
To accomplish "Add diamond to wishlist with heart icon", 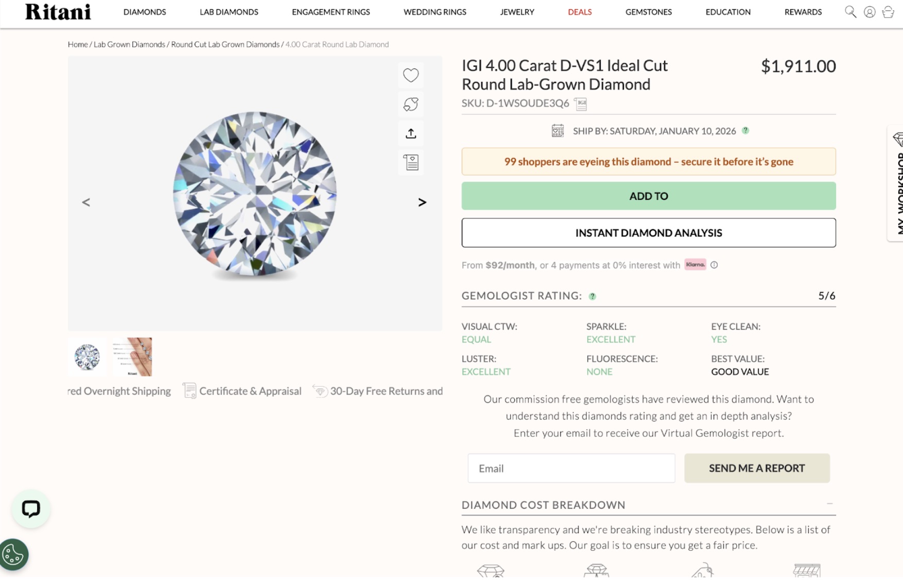I will pos(410,75).
